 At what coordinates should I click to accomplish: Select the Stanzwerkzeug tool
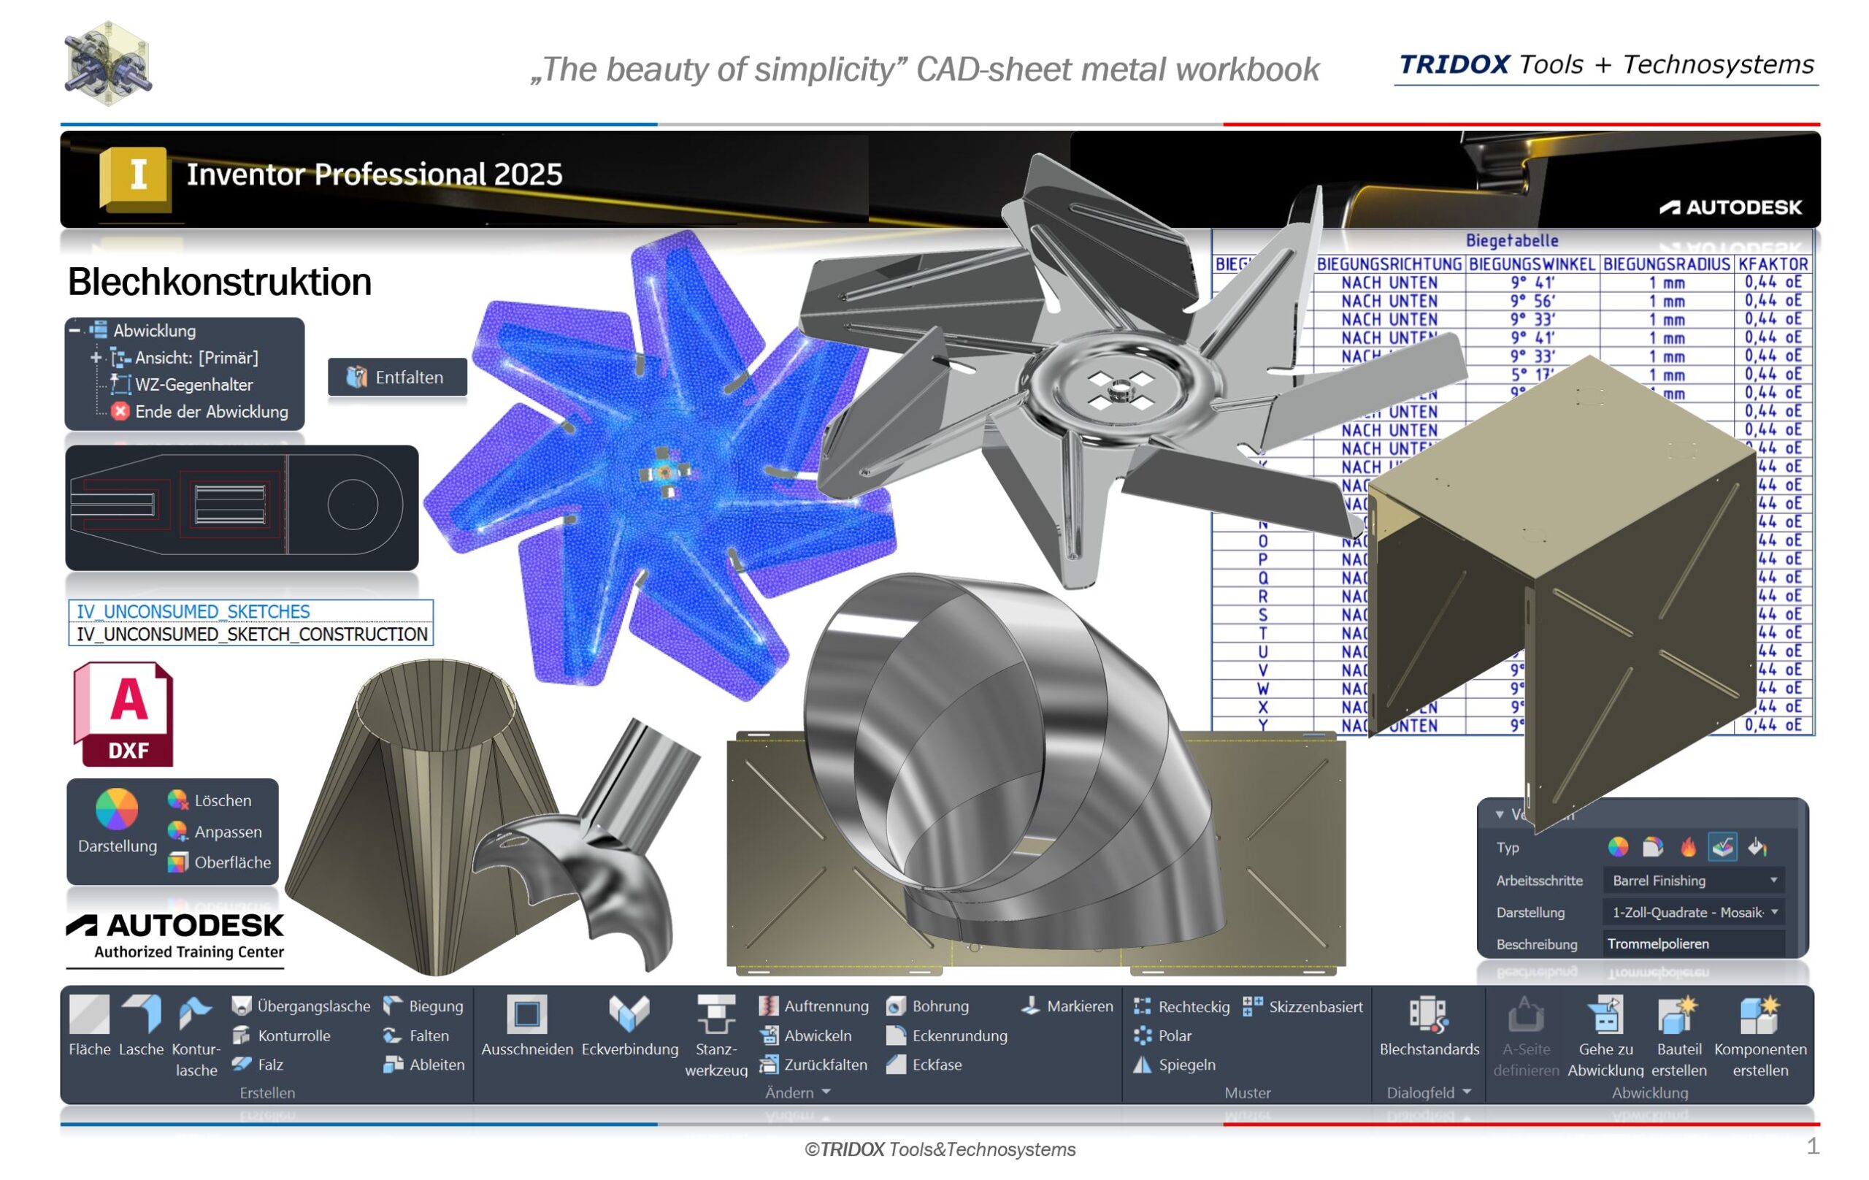click(x=715, y=1035)
